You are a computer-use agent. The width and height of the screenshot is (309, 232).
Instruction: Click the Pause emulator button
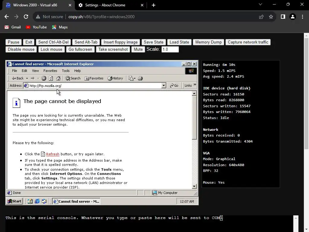[13, 42]
